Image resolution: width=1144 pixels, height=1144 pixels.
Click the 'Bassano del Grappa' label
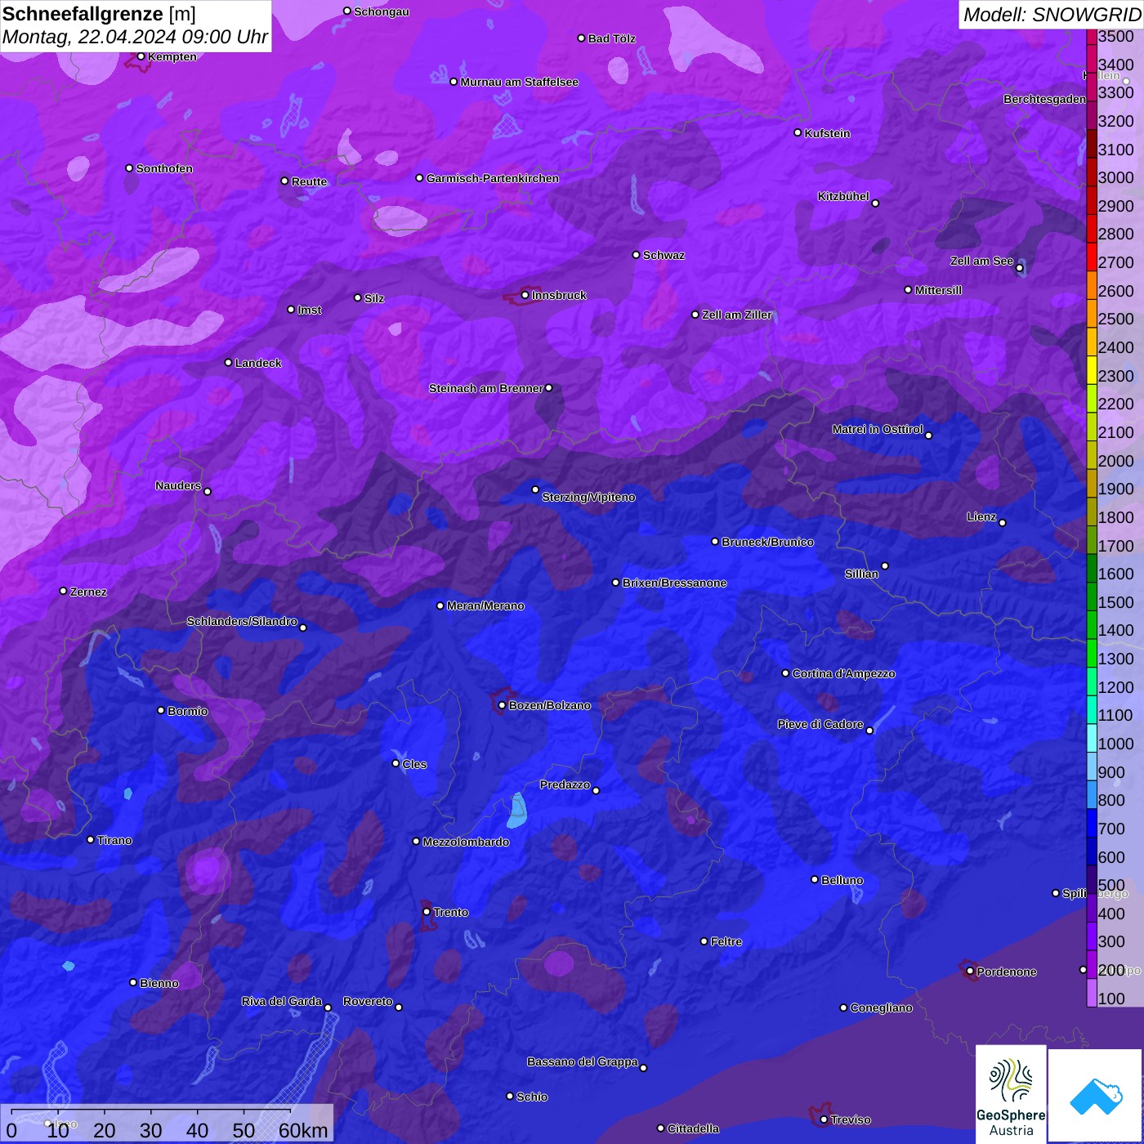(x=583, y=1061)
